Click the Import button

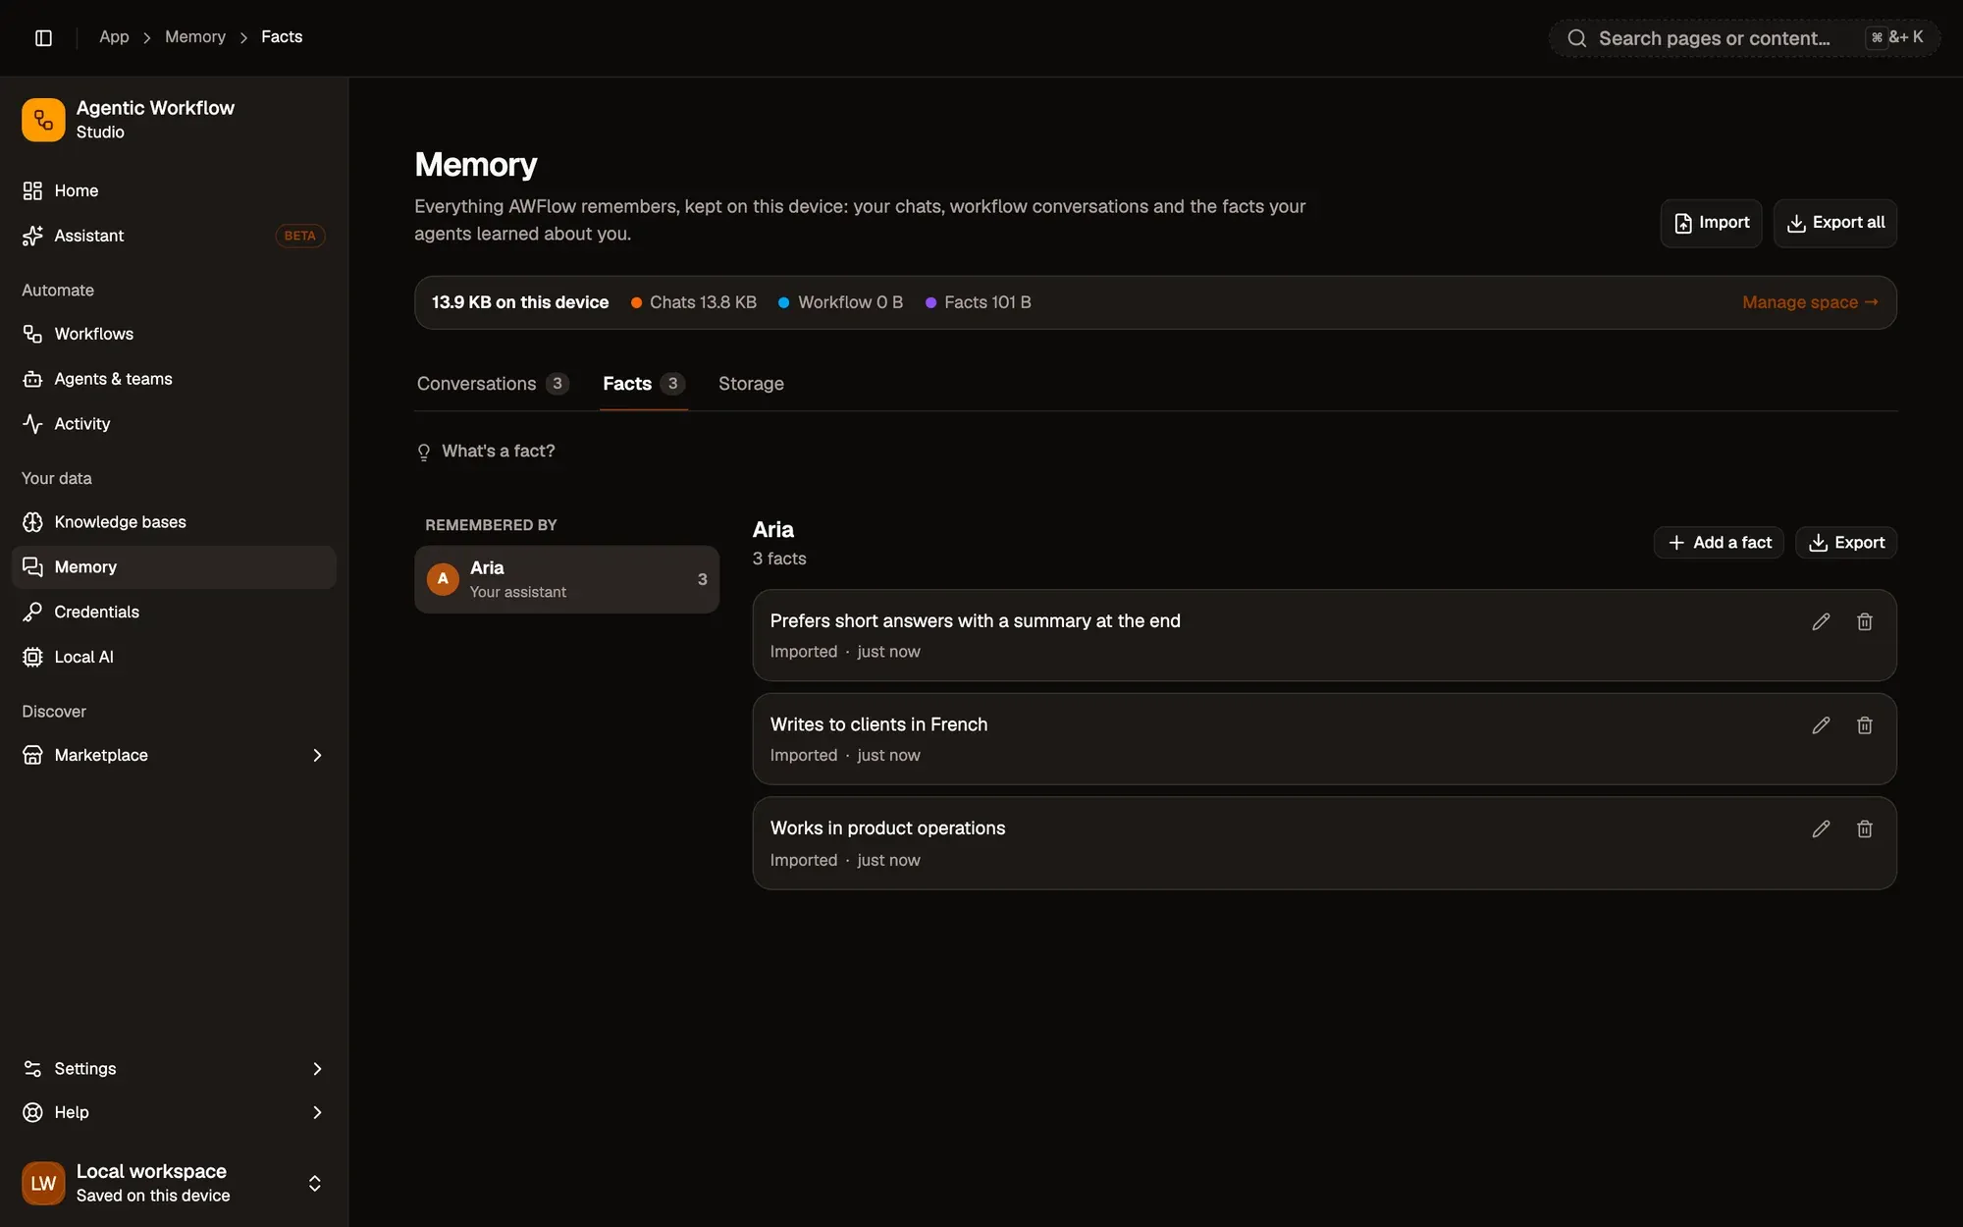pos(1711,223)
